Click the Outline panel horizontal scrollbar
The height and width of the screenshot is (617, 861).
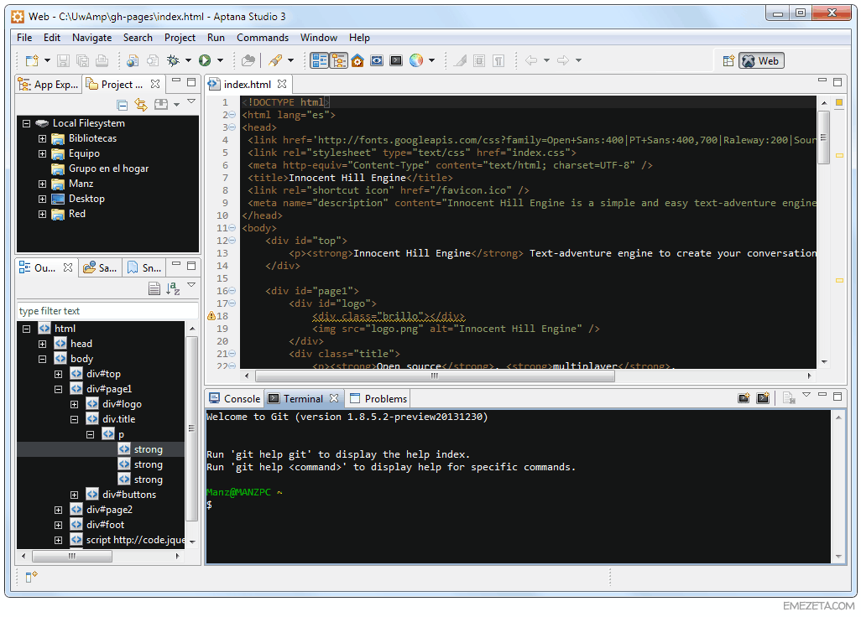click(x=72, y=556)
